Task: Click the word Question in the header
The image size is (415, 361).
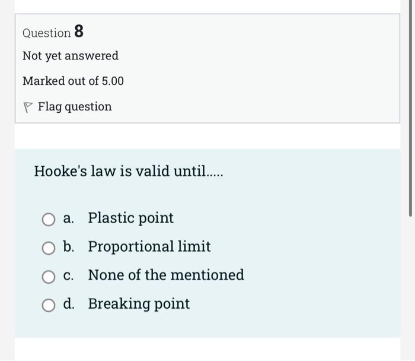Action: coord(46,33)
